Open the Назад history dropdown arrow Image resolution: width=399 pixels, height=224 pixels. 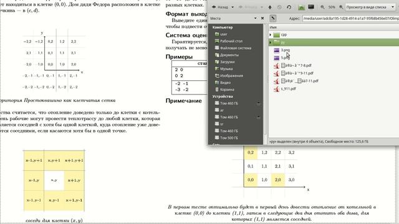[x=233, y=7]
